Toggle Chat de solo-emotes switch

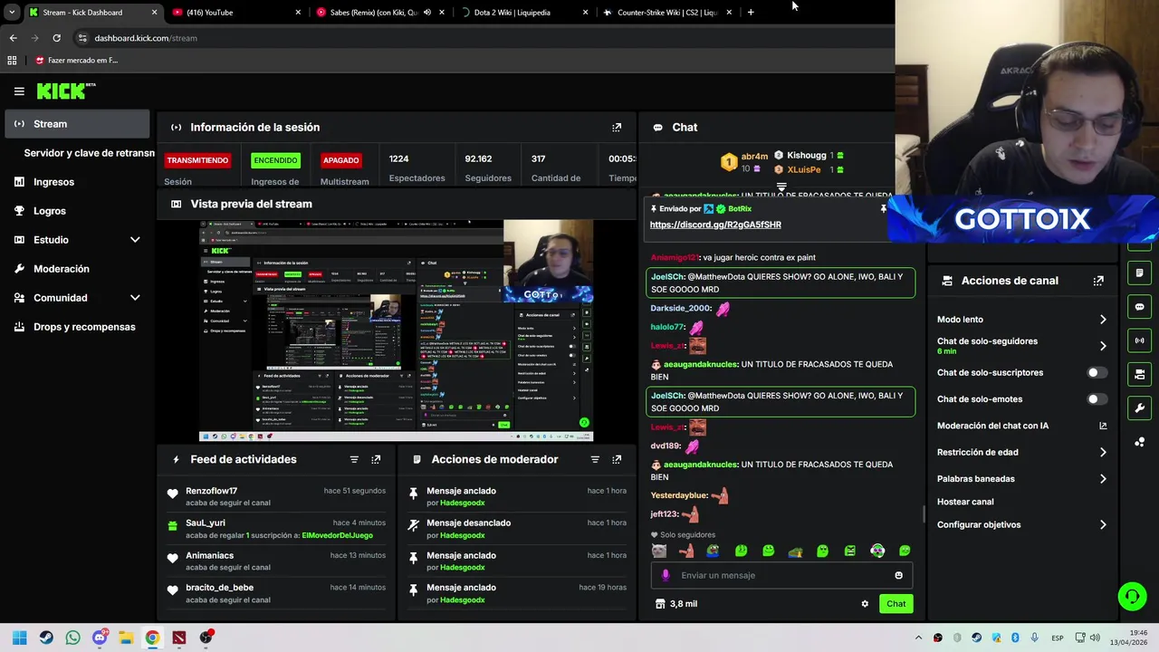(x=1097, y=399)
